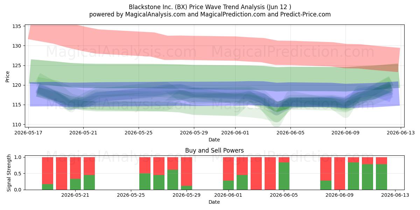Click the 'powered by MagicalAnalysis.com' subtitle line

pos(210,14)
